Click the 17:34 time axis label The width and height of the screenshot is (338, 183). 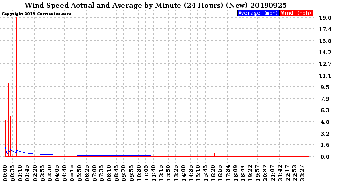228,173
